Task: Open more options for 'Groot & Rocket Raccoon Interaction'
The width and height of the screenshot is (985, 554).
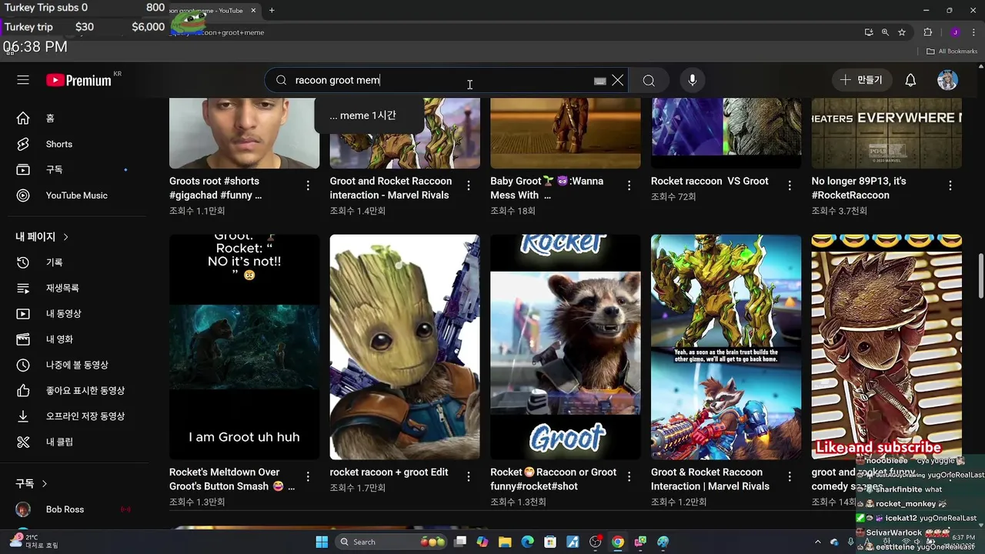Action: 790,476
